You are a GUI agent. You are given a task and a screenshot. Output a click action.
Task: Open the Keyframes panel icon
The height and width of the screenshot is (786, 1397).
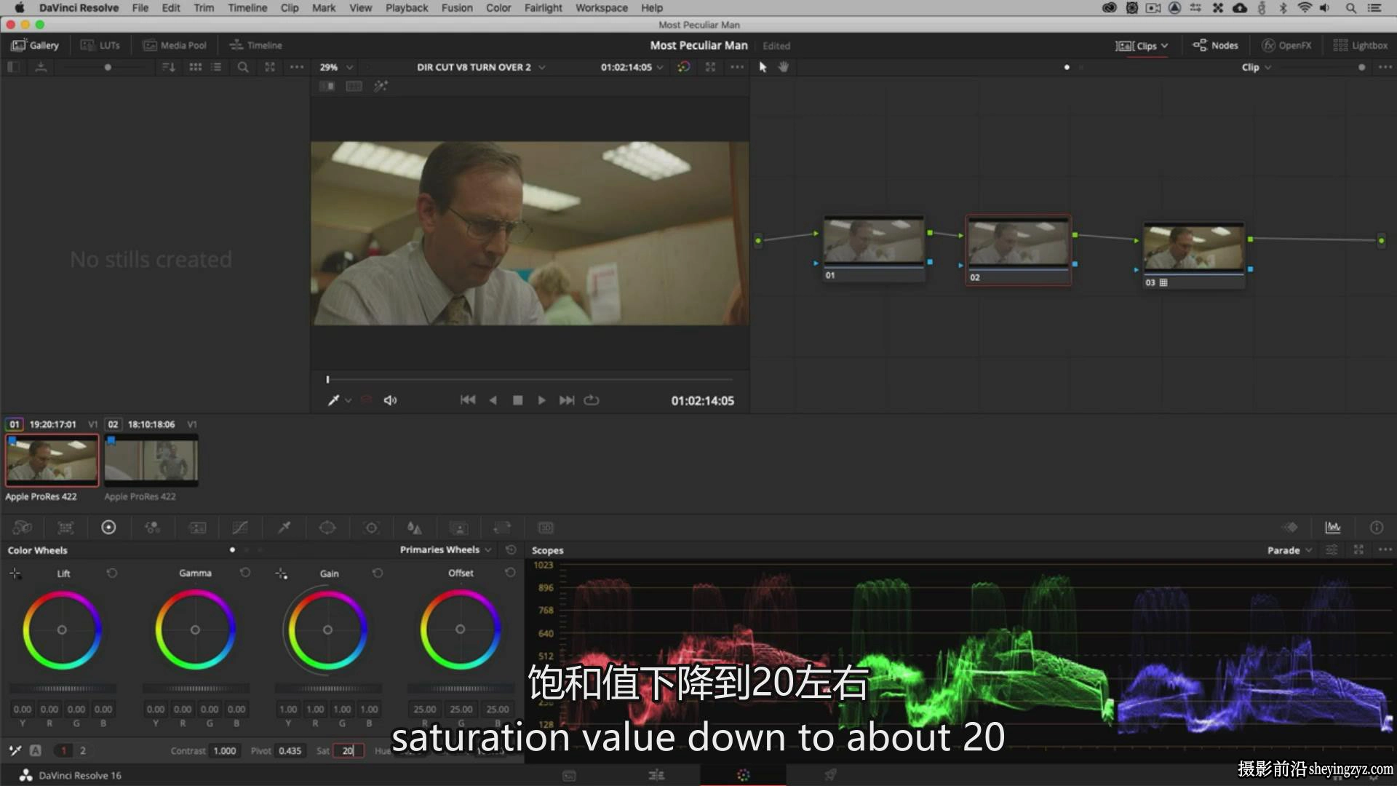click(x=1291, y=528)
